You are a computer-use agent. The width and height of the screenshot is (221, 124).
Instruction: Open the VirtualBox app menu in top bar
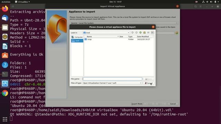(x=22, y=2)
